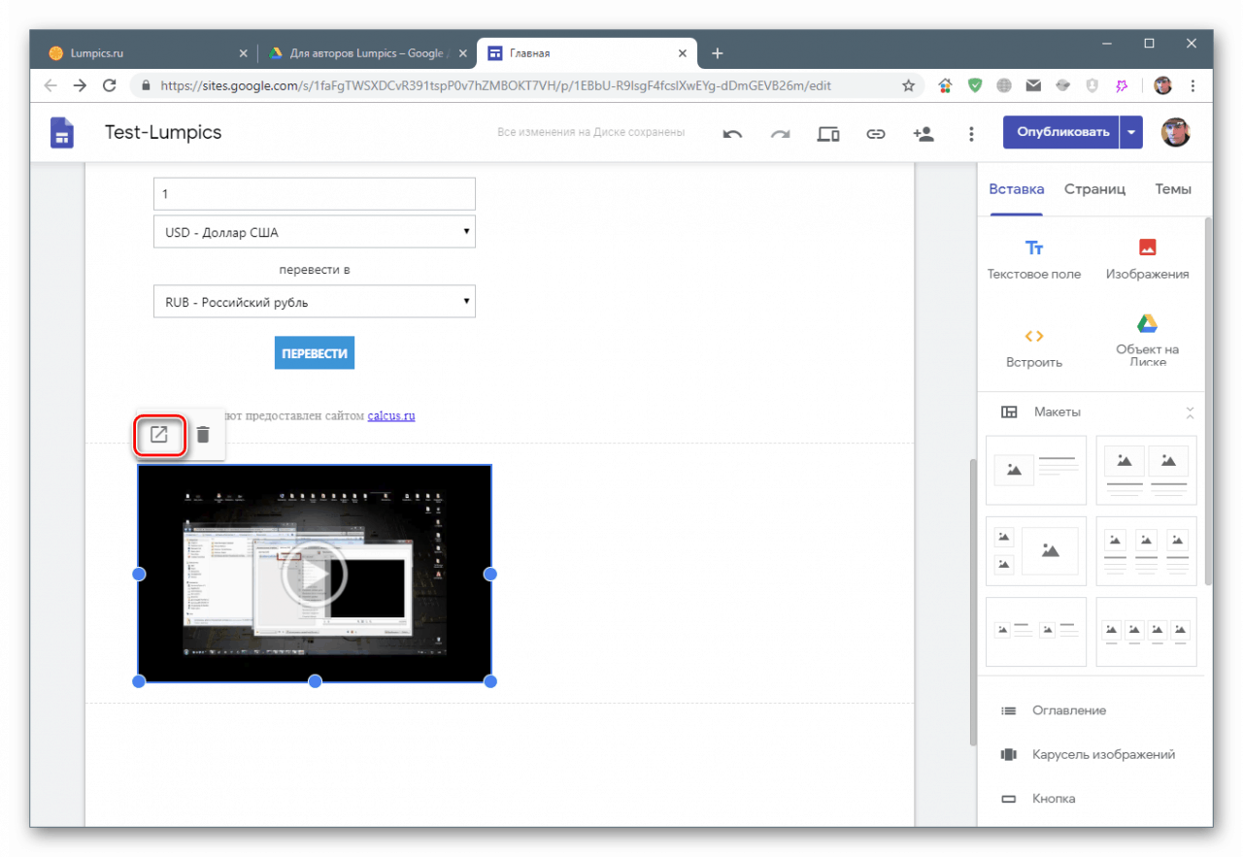Switch to the Вставка tab

(1017, 189)
